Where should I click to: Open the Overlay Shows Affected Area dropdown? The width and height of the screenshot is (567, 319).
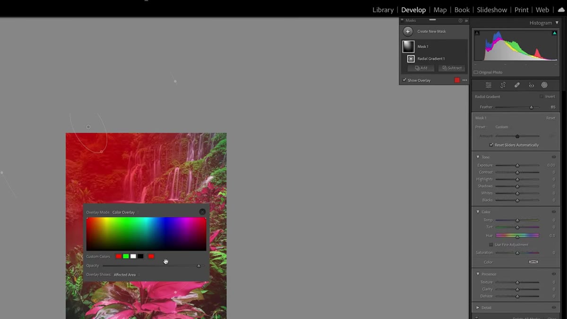(x=126, y=275)
